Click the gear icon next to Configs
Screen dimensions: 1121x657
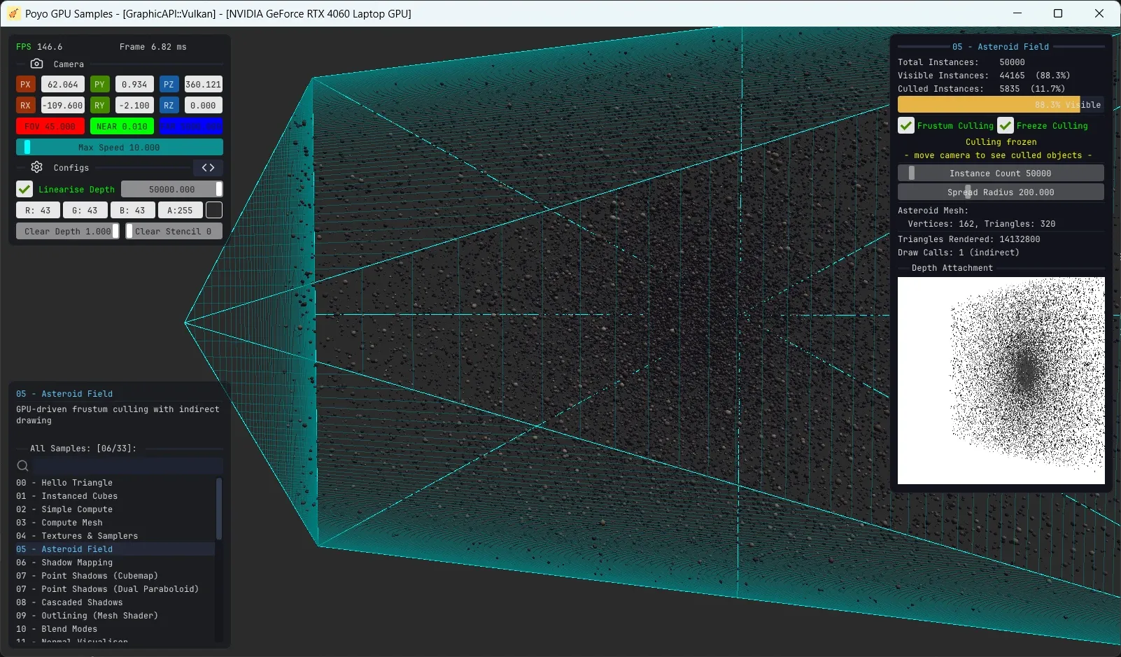[36, 167]
